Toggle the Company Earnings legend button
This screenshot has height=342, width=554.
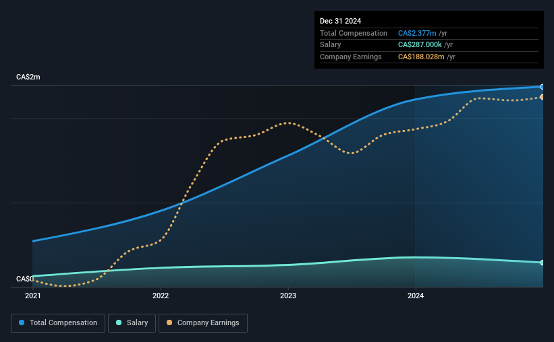pyautogui.click(x=203, y=323)
